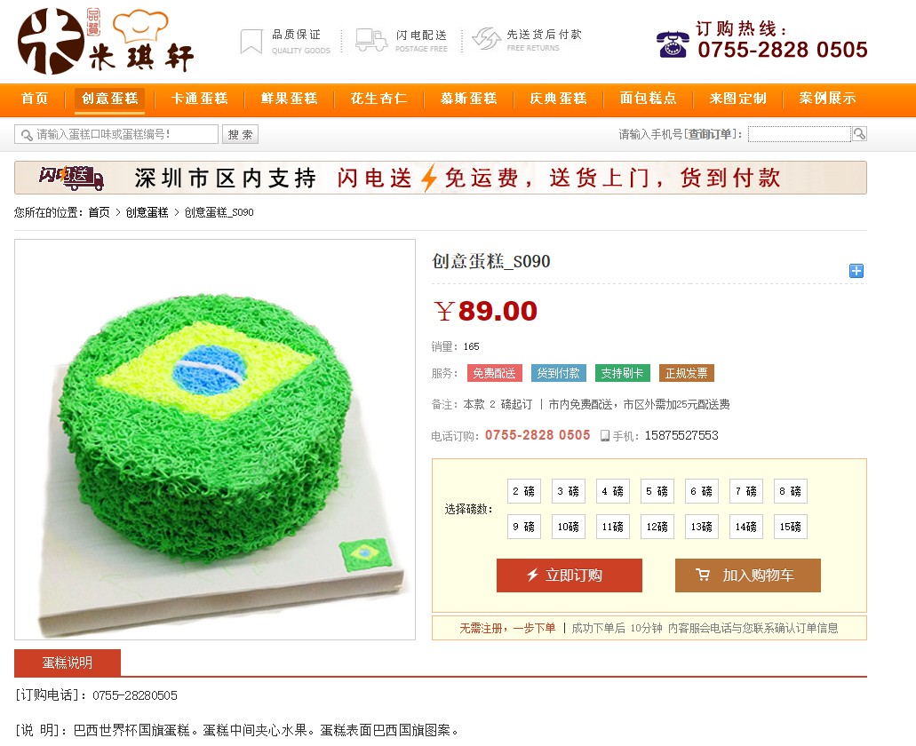Select the 2 磅 weight option

524,491
